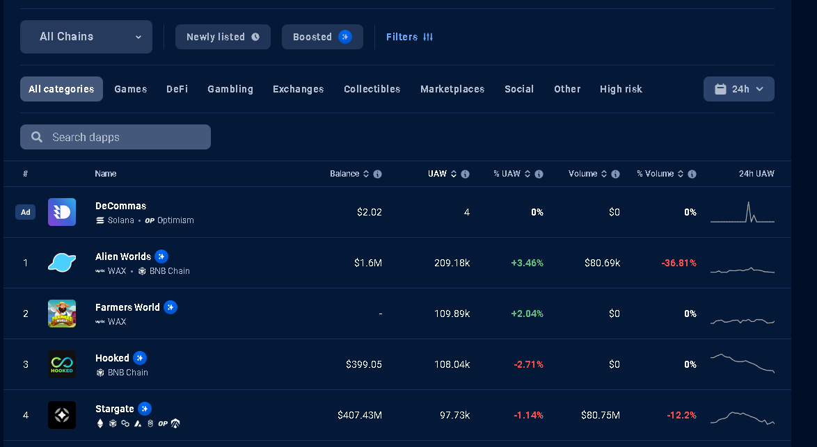This screenshot has height=447, width=817.
Task: Click the DeCommas dapp logo
Action: pyautogui.click(x=62, y=212)
